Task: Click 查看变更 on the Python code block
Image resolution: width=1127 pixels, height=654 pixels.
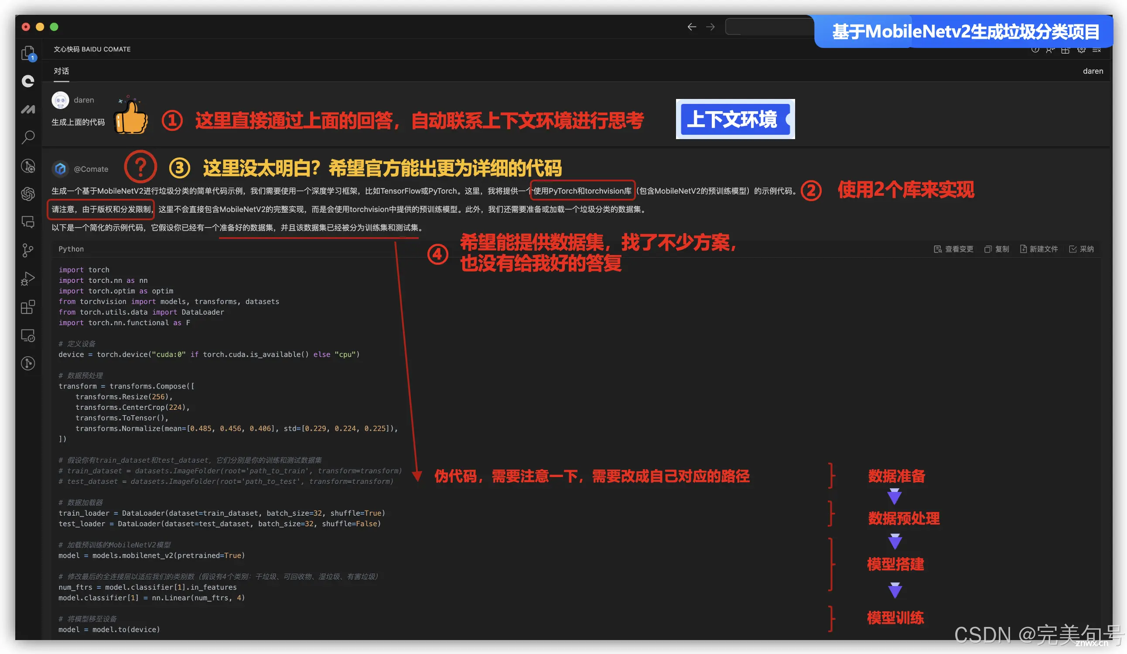Action: point(953,249)
